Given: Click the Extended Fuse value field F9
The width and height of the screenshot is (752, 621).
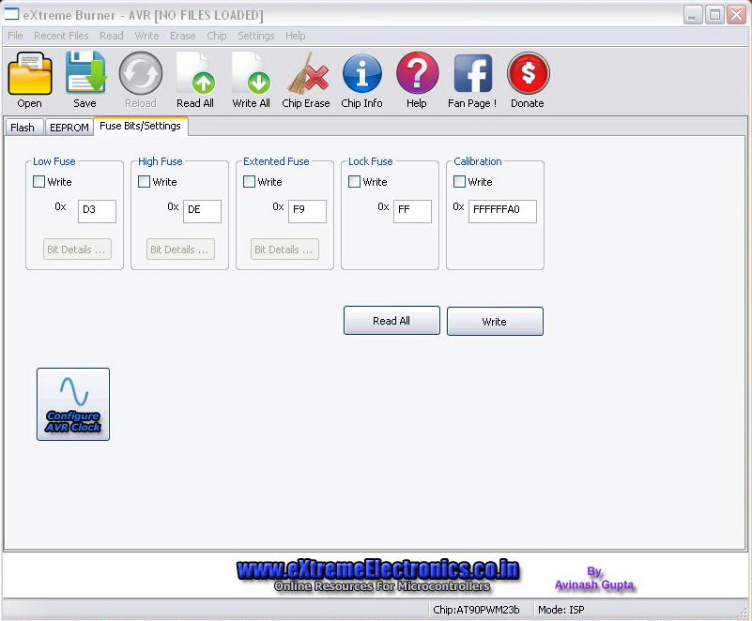Looking at the screenshot, I should (x=307, y=211).
